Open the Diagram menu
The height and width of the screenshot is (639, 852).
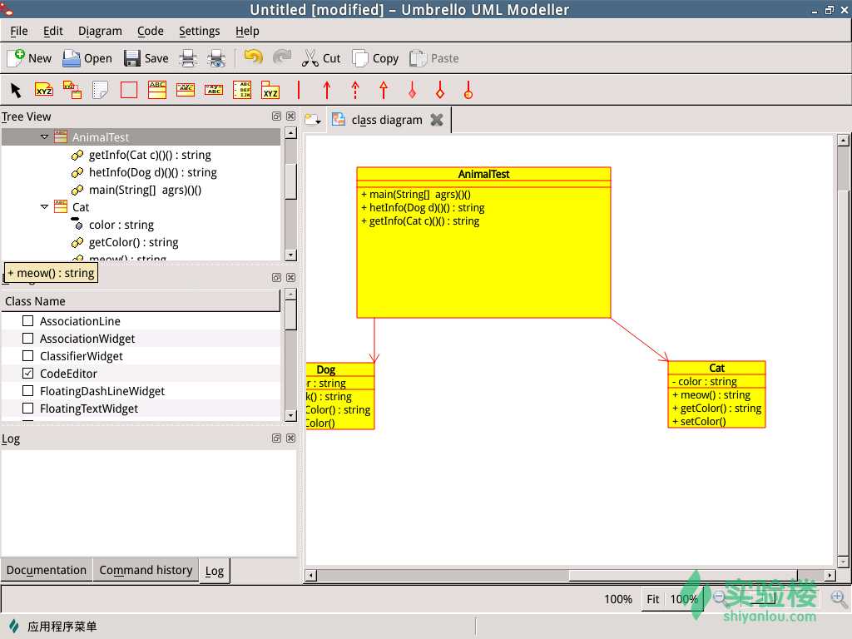[100, 31]
